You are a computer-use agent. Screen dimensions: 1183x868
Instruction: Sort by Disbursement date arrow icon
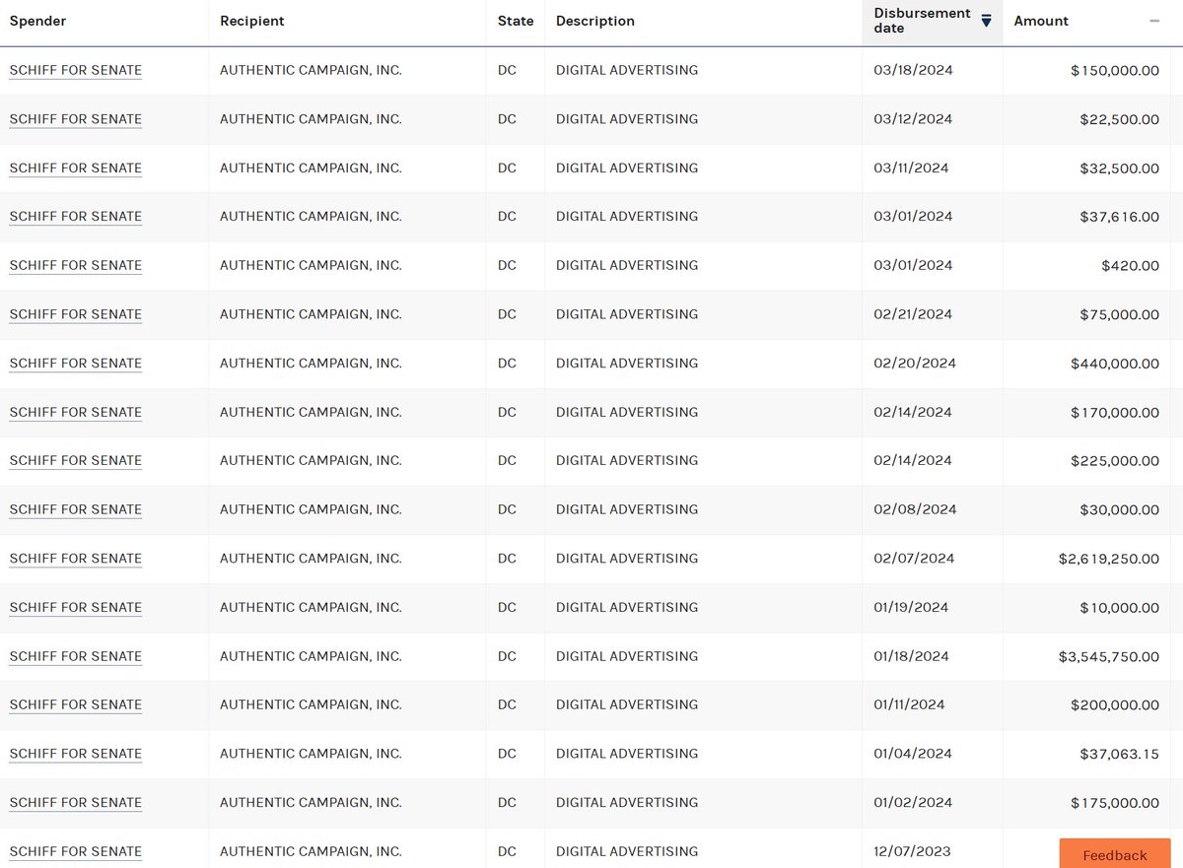[986, 21]
